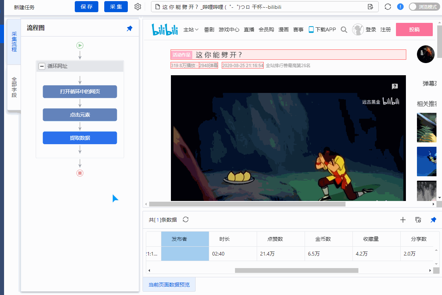
Task: Open the second related video thumbnail
Action: tap(427, 162)
